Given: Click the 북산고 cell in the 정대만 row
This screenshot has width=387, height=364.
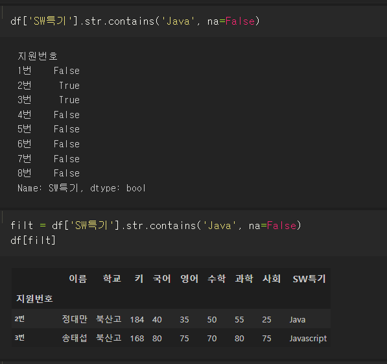Looking at the screenshot, I should pos(109,319).
